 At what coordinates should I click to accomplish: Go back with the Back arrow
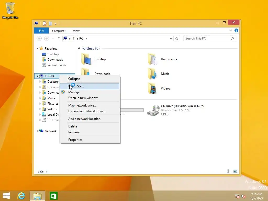(x=39, y=38)
